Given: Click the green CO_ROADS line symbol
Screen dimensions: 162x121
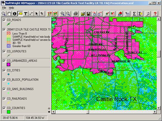Looking at the screenshot, I should point(9,24).
